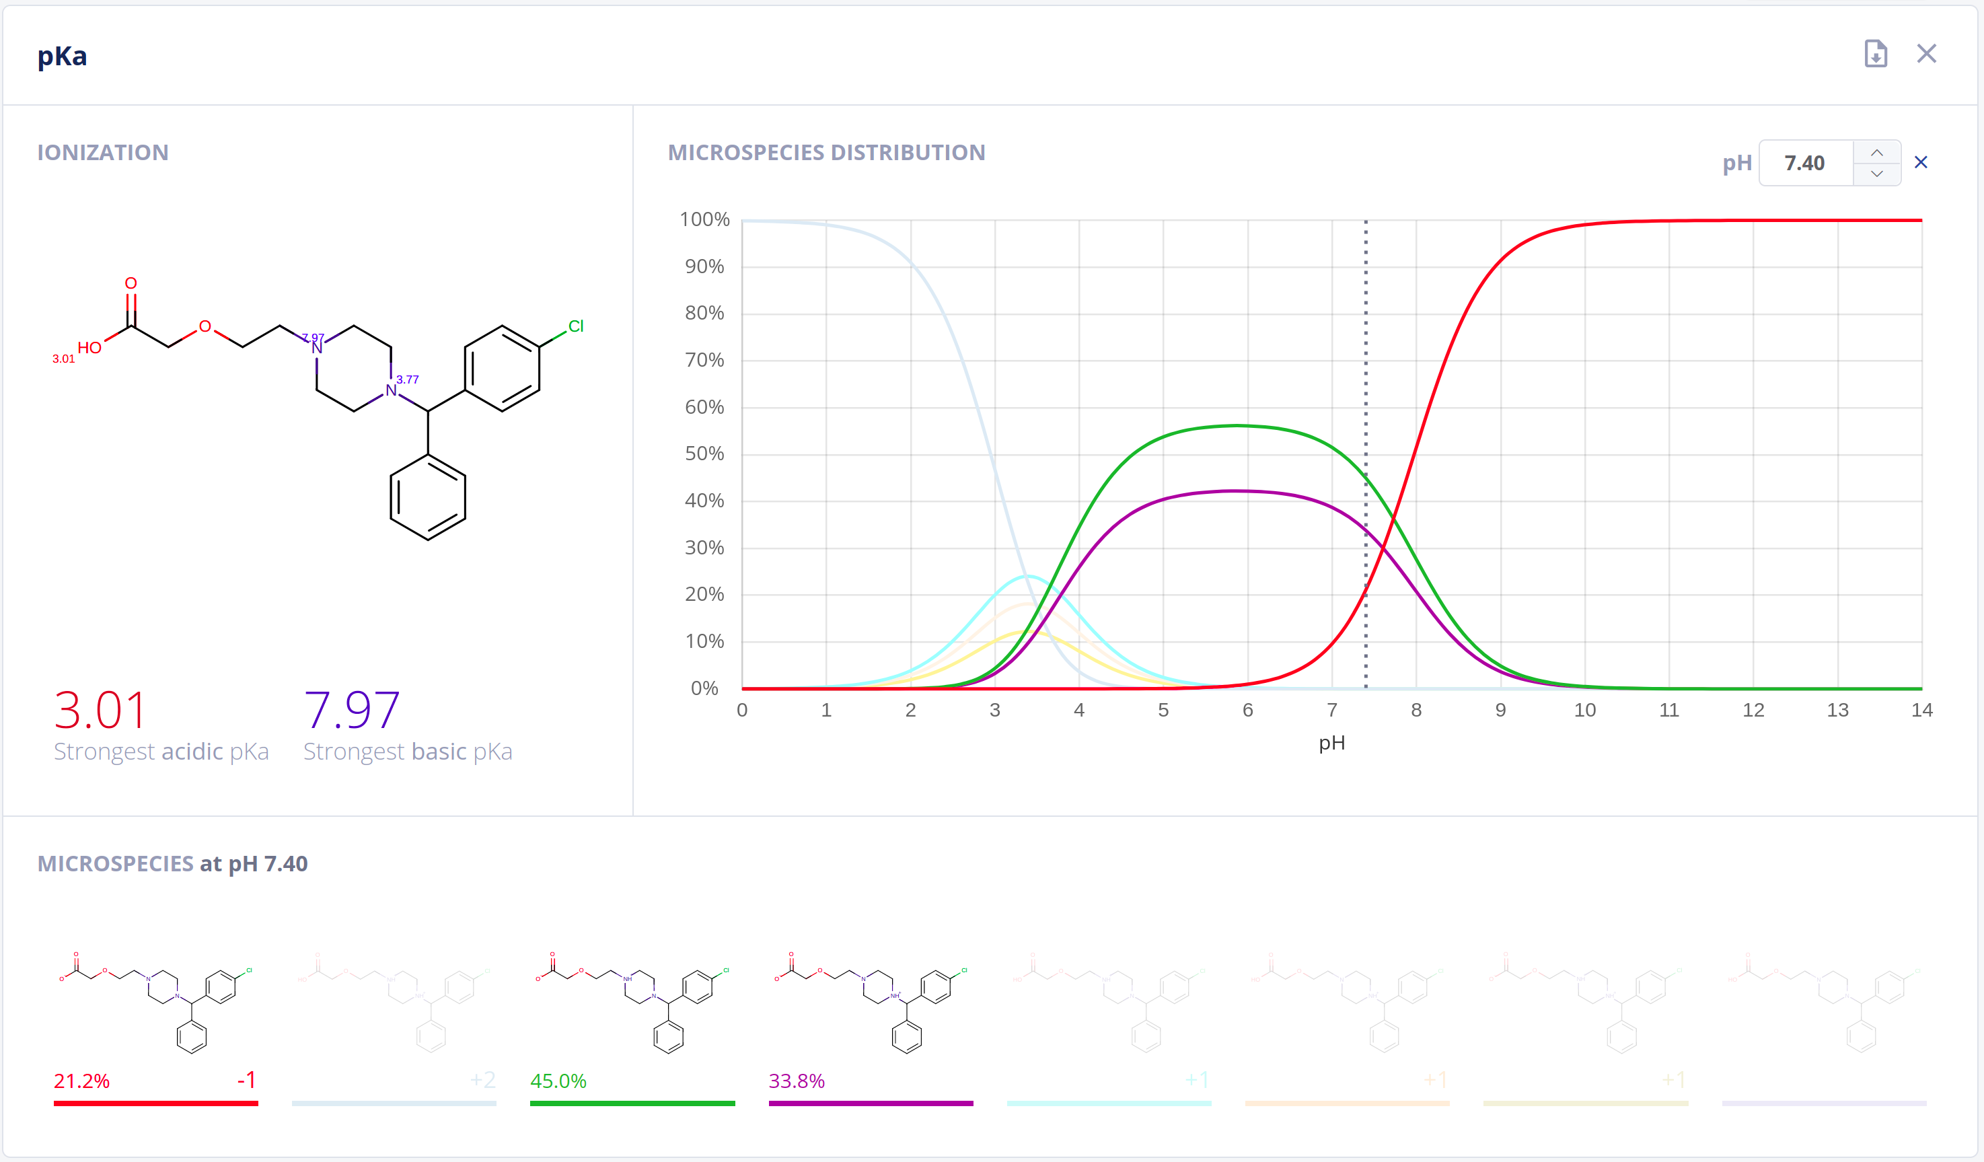This screenshot has width=1984, height=1162.
Task: Click the green color bar under 45.0%
Action: pos(632,1103)
